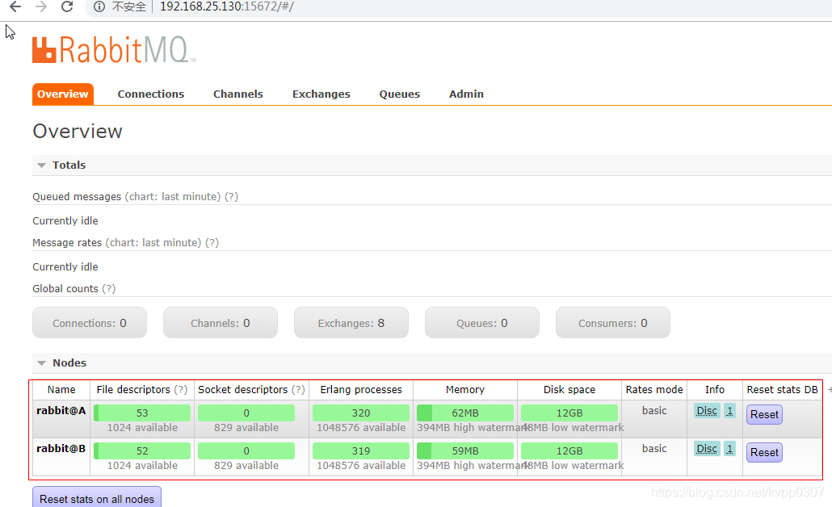The height and width of the screenshot is (507, 832).
Task: Click the Channels: 0 count button
Action: click(x=221, y=322)
